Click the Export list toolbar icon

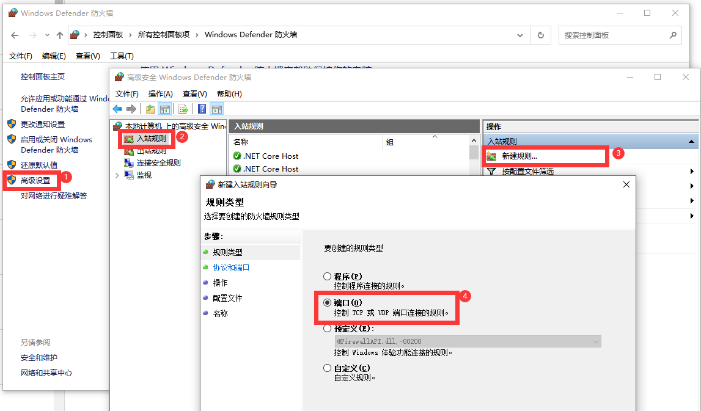tap(183, 109)
